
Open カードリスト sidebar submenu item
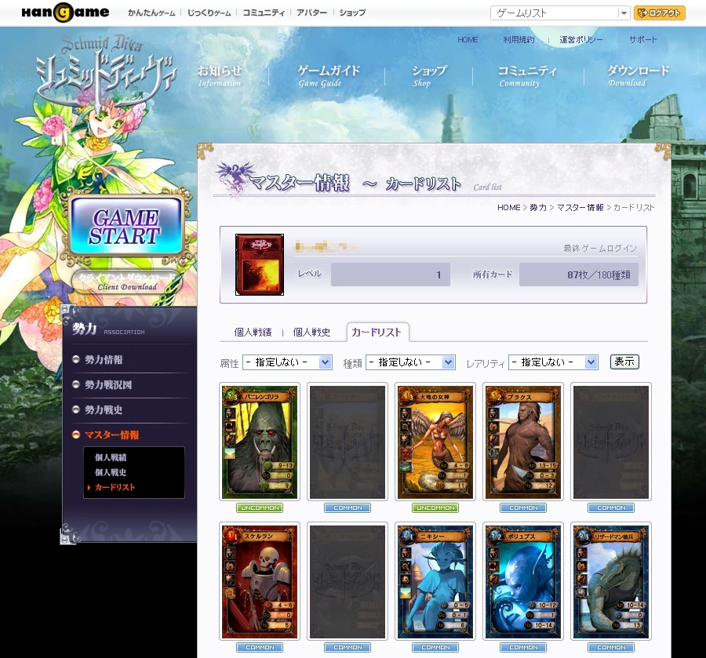115,487
